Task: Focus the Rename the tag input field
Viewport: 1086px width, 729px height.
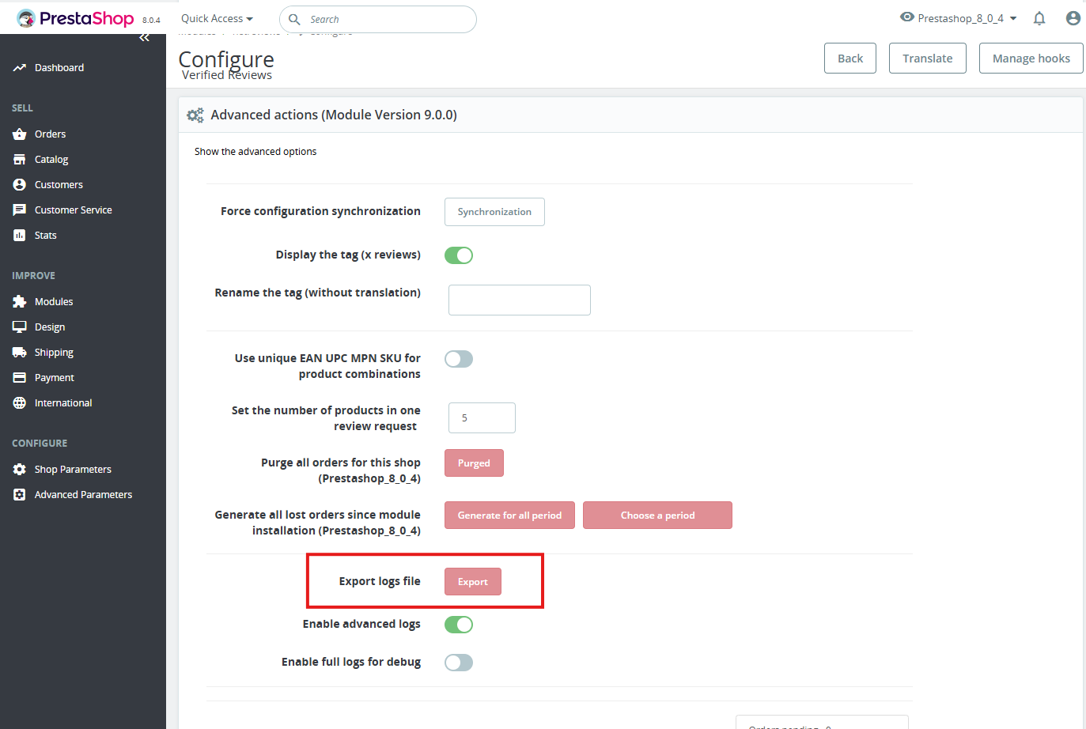Action: (519, 300)
